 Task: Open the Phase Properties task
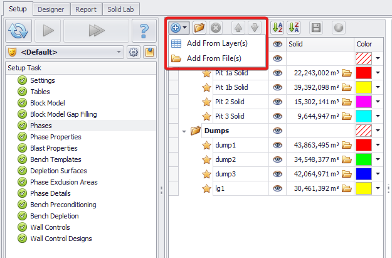(x=55, y=137)
